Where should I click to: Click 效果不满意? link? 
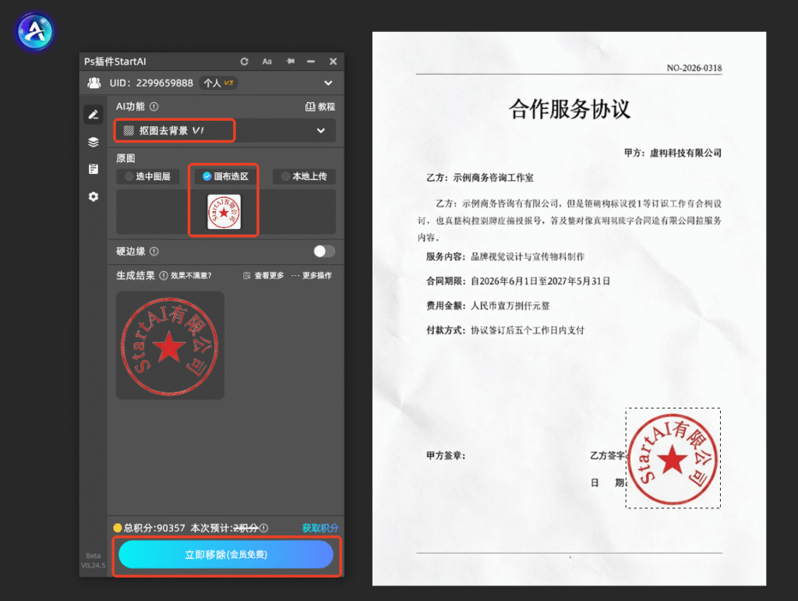(191, 276)
